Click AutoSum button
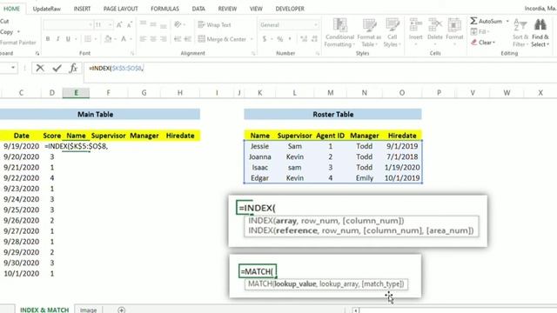Image resolution: width=557 pixels, height=313 pixels. tap(487, 21)
